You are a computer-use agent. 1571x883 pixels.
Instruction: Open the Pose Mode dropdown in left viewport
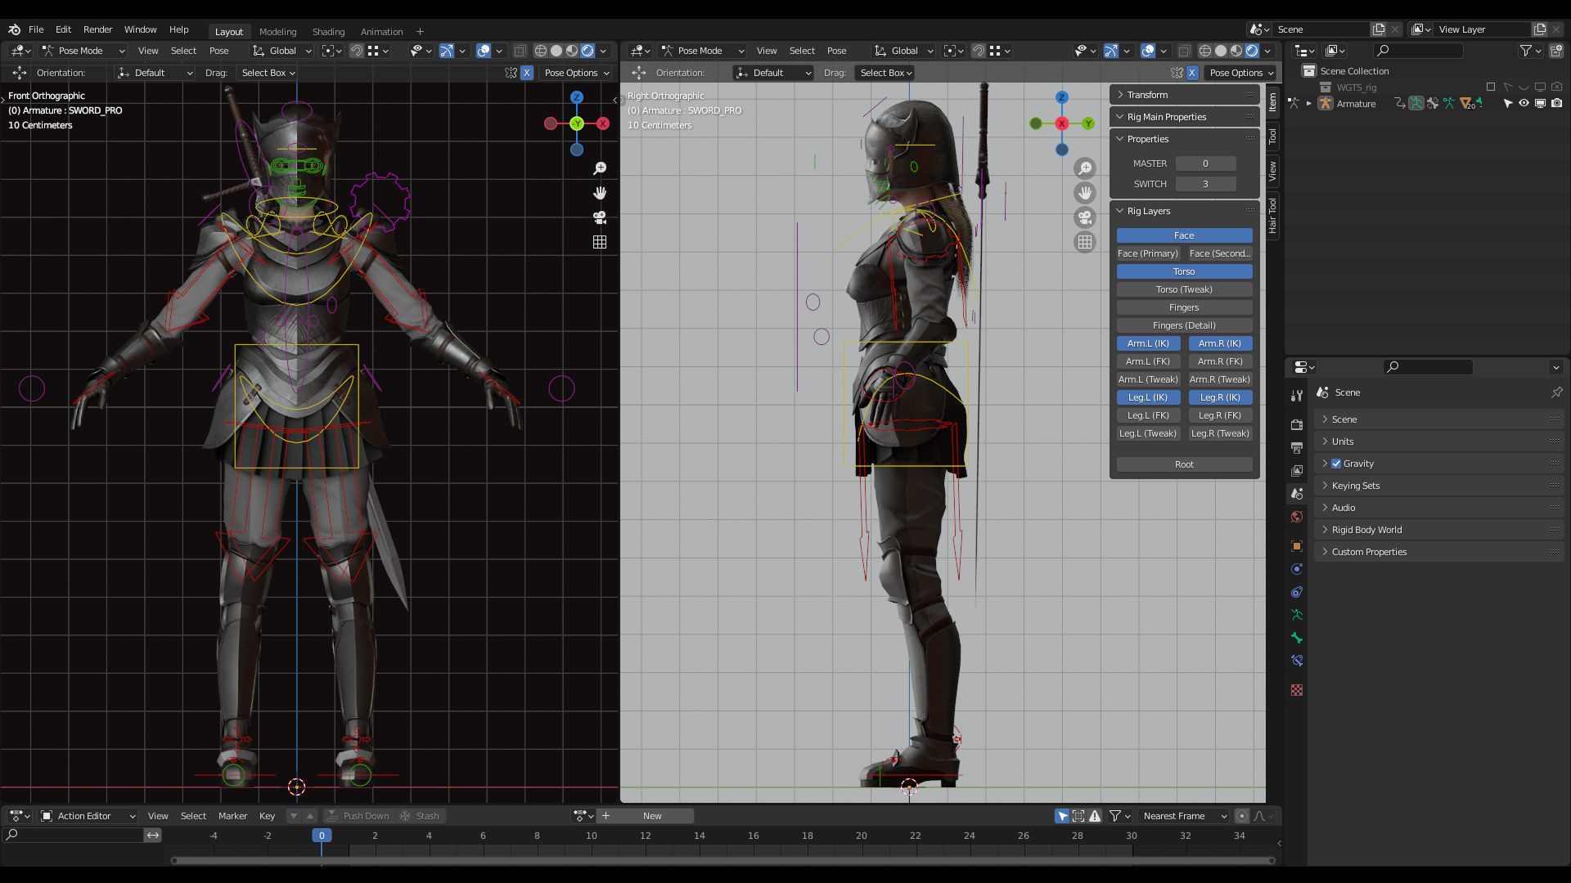coord(83,51)
